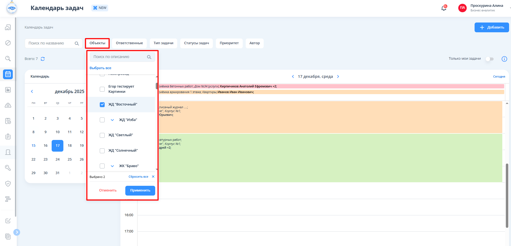Click X icon beside Сбросить все

(153, 177)
